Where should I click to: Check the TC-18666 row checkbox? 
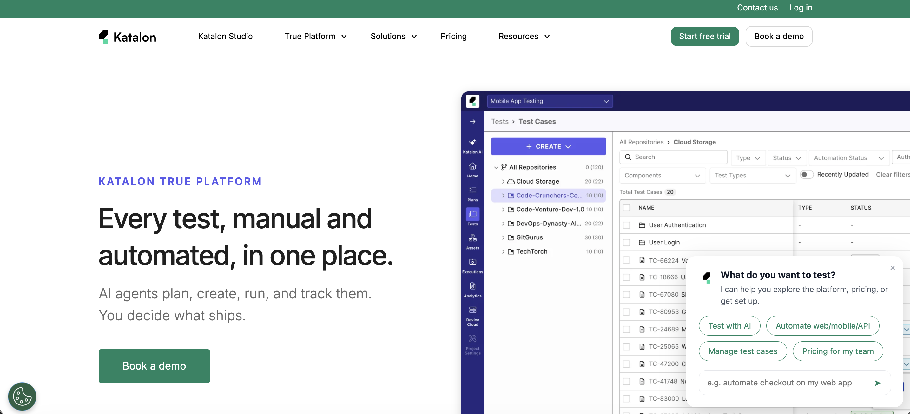[x=626, y=277]
